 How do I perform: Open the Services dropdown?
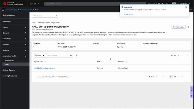coord(34,4)
